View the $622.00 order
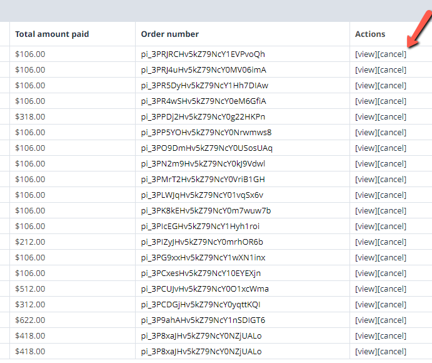432x363 pixels. pos(366,320)
